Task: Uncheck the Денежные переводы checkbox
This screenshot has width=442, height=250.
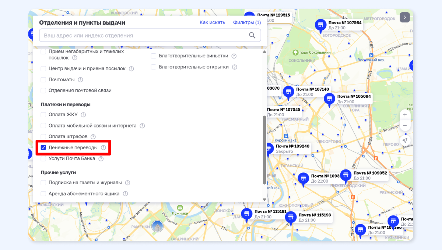Action: click(43, 147)
